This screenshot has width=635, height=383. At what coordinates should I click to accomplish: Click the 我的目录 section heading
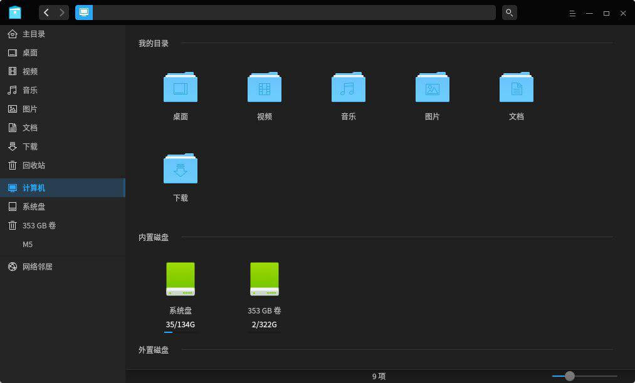coord(154,43)
